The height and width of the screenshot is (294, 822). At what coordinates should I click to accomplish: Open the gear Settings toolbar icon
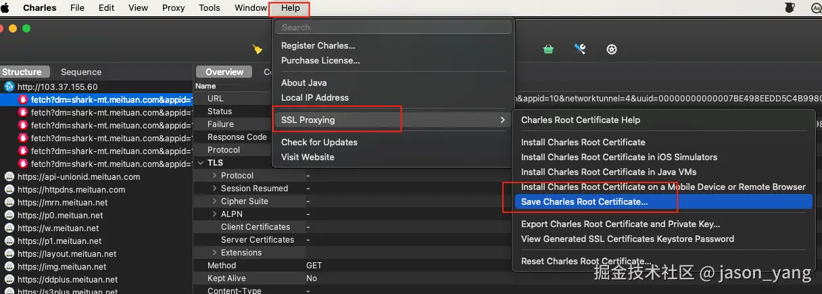pyautogui.click(x=612, y=49)
